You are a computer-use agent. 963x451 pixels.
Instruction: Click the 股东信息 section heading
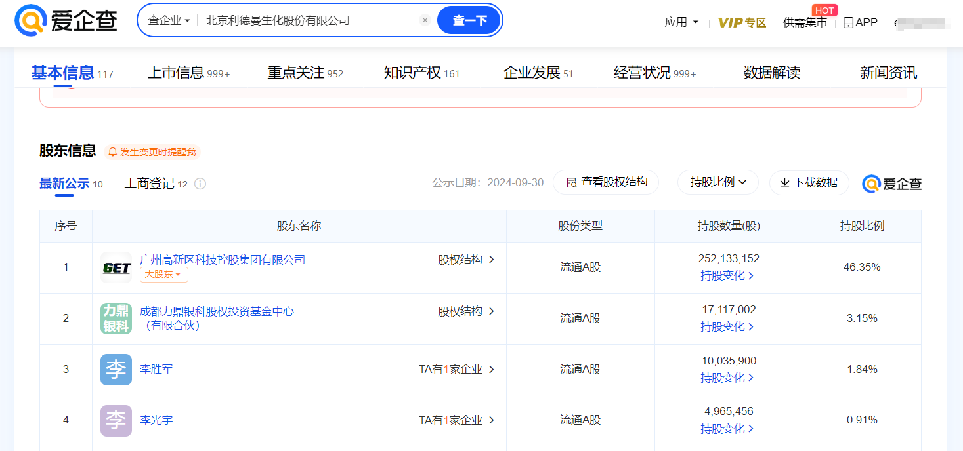68,151
